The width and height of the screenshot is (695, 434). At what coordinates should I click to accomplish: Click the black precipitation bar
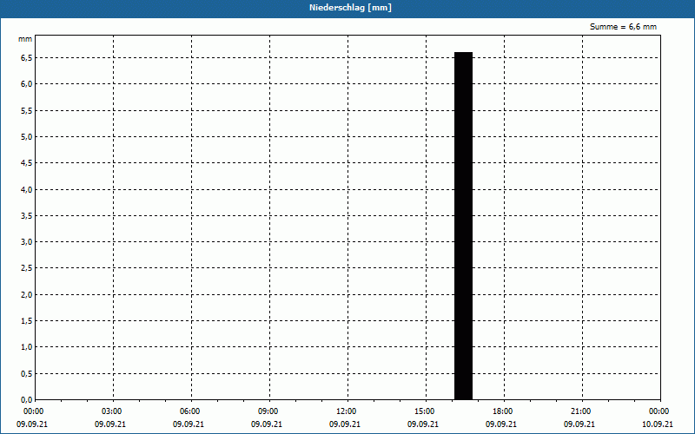click(463, 226)
